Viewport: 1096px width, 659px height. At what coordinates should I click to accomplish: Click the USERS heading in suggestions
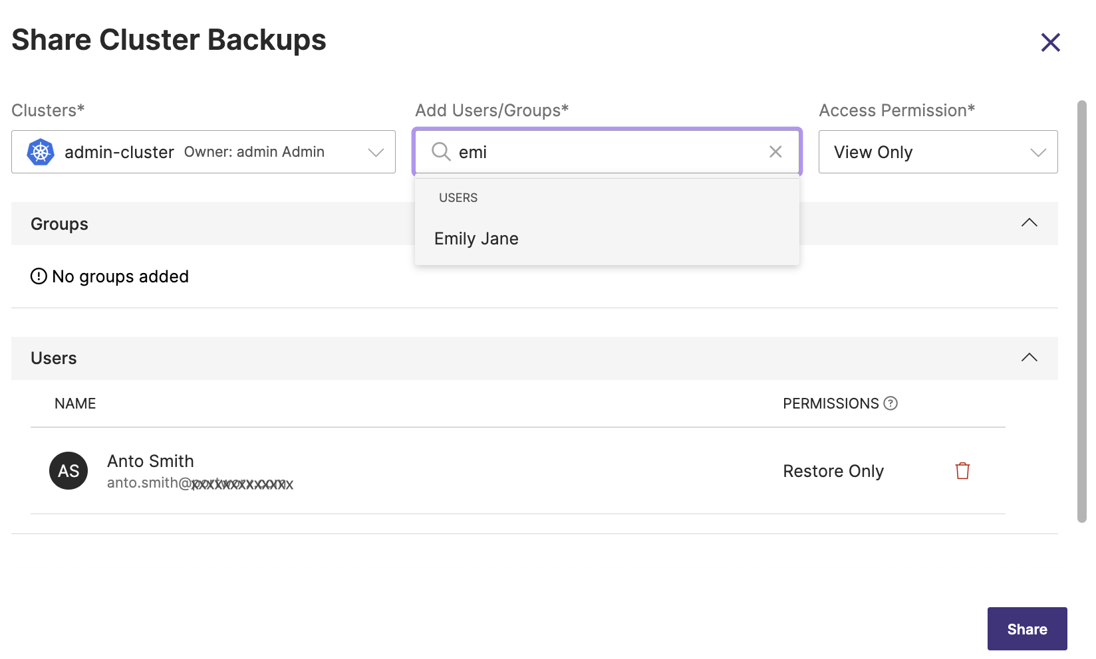pos(458,198)
